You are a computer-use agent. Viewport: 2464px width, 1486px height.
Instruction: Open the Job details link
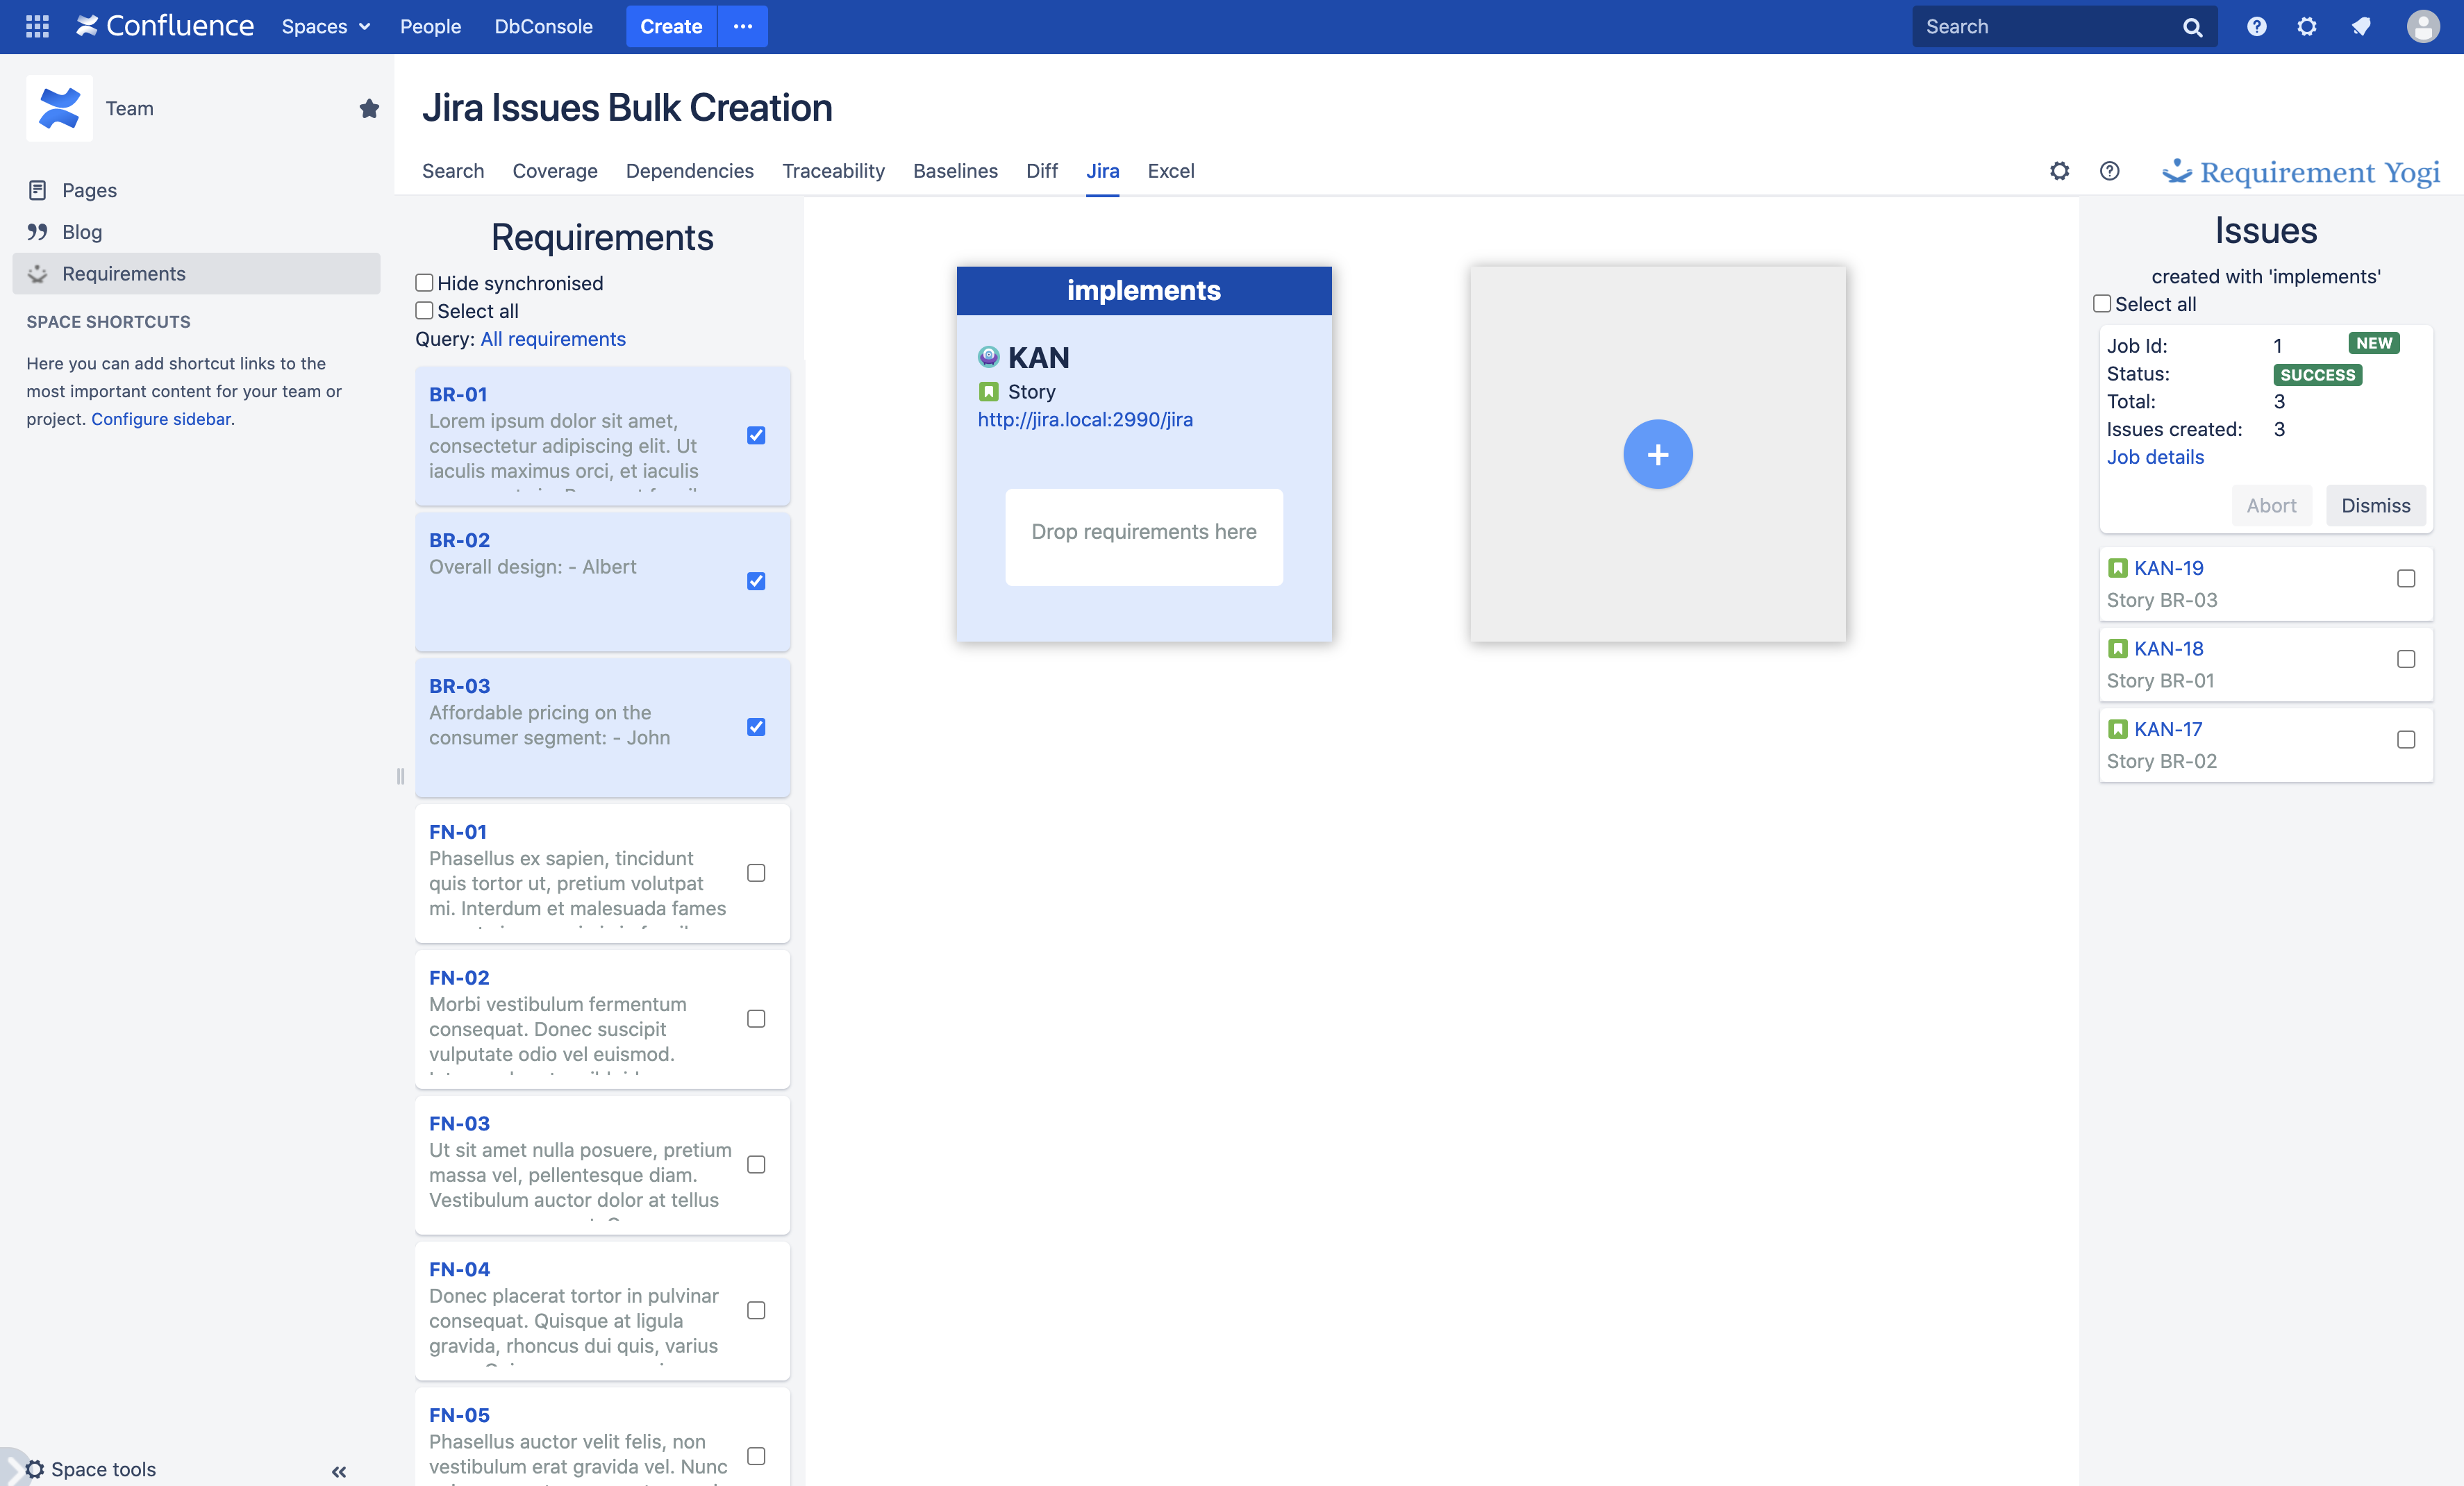pos(2155,457)
